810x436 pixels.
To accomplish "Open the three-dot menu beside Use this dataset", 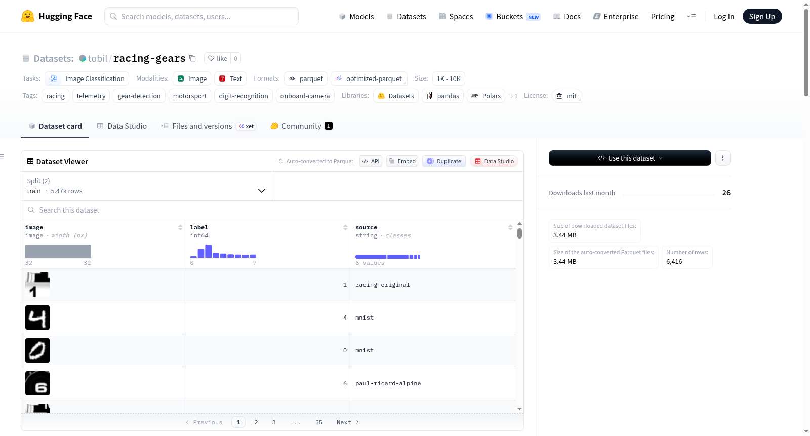I will [x=723, y=158].
